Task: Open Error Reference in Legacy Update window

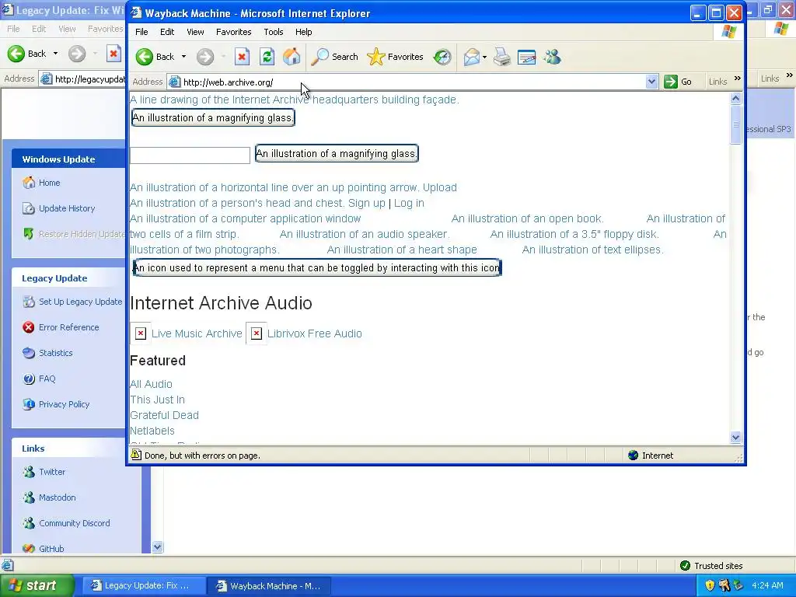Action: [68, 327]
